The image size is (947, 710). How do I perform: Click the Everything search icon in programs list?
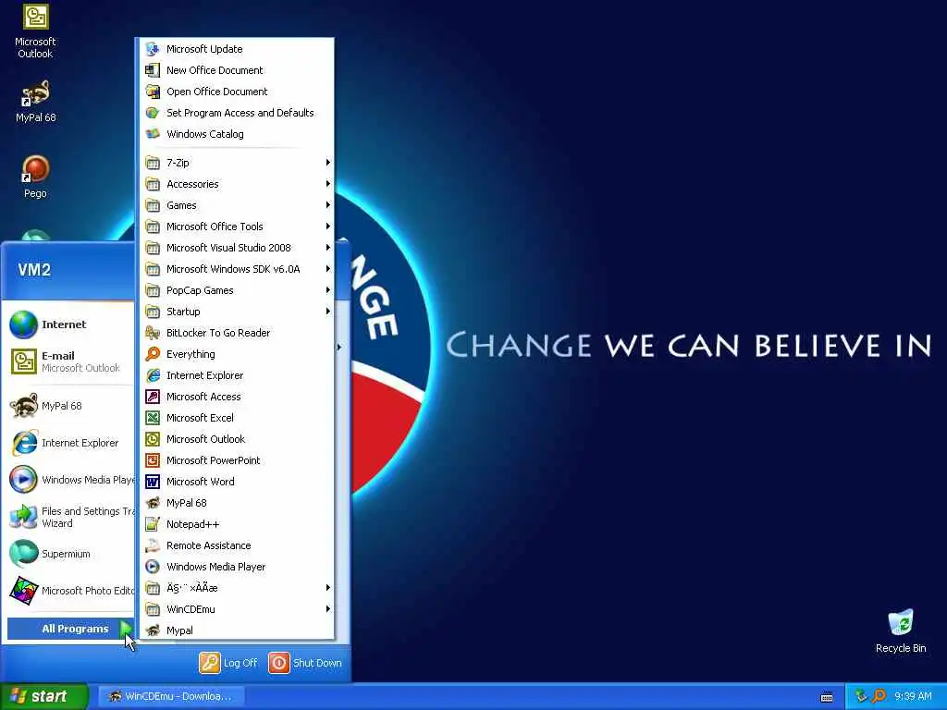[153, 354]
